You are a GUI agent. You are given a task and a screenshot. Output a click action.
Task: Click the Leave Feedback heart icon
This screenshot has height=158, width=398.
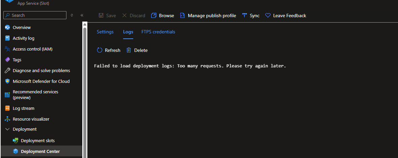(x=268, y=15)
